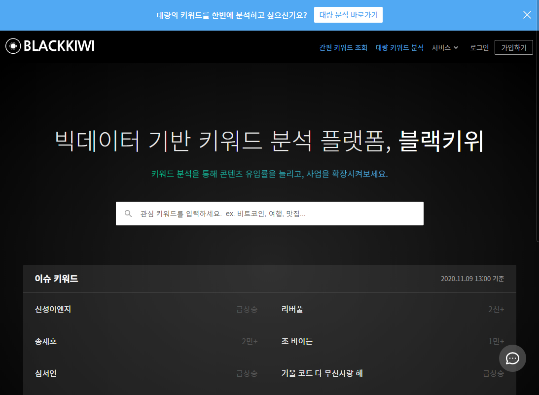Close the top promotional banner
The height and width of the screenshot is (395, 539).
pos(527,15)
